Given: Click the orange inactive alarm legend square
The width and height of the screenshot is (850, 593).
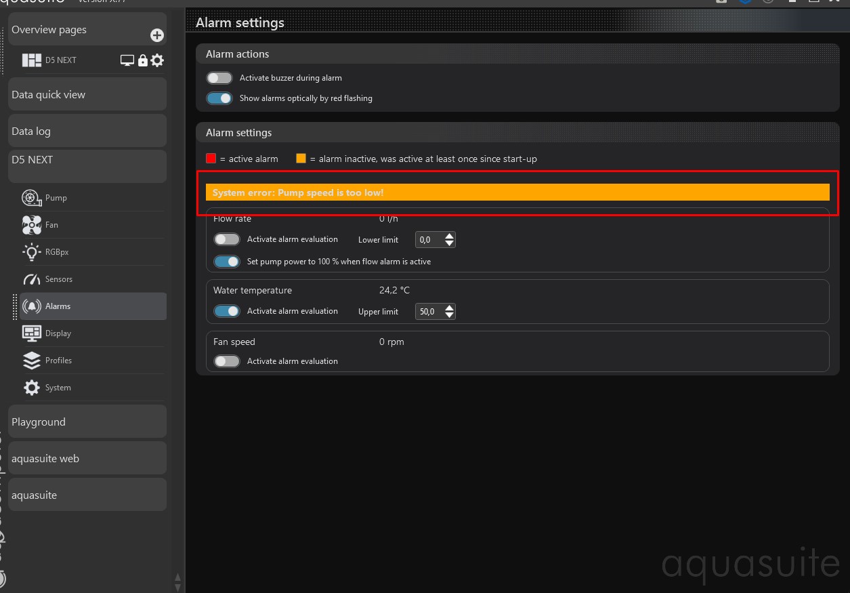Looking at the screenshot, I should (x=301, y=159).
